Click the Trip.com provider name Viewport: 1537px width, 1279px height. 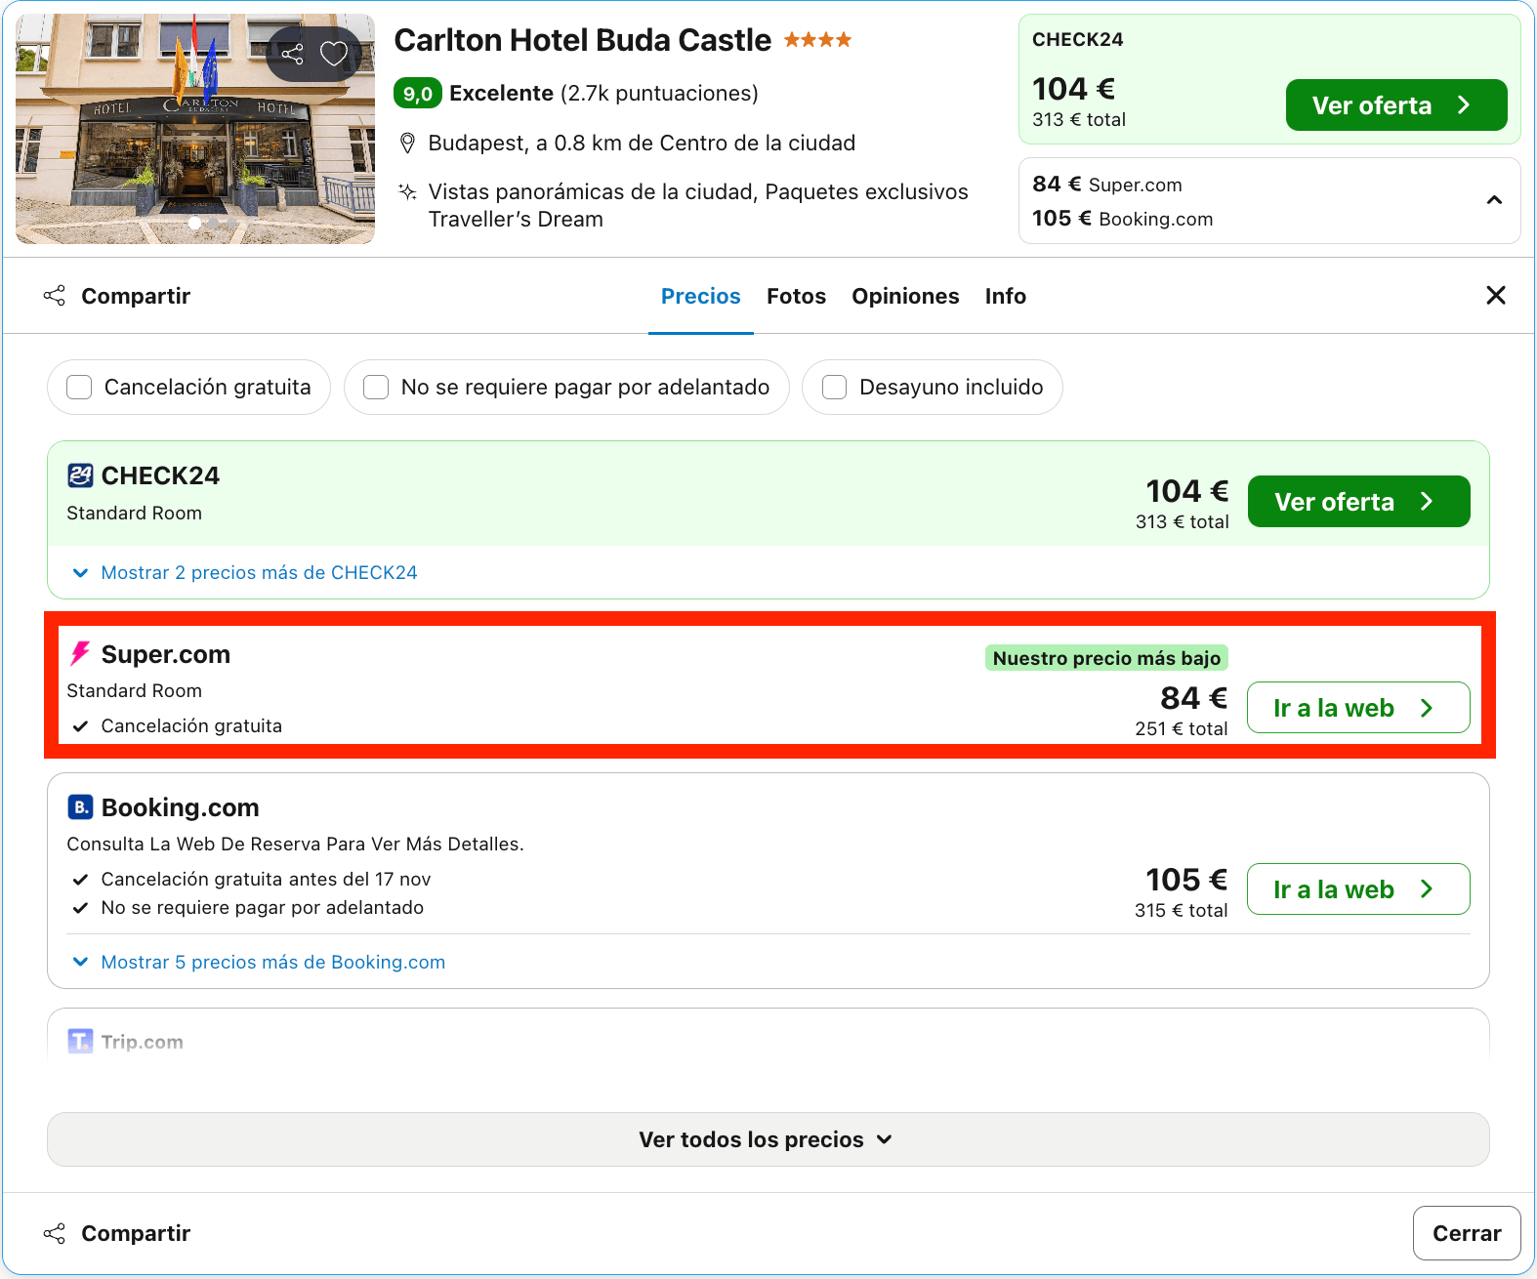pos(143,1042)
